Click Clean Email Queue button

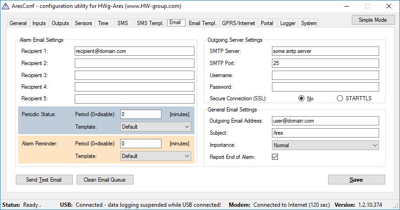pos(105,180)
